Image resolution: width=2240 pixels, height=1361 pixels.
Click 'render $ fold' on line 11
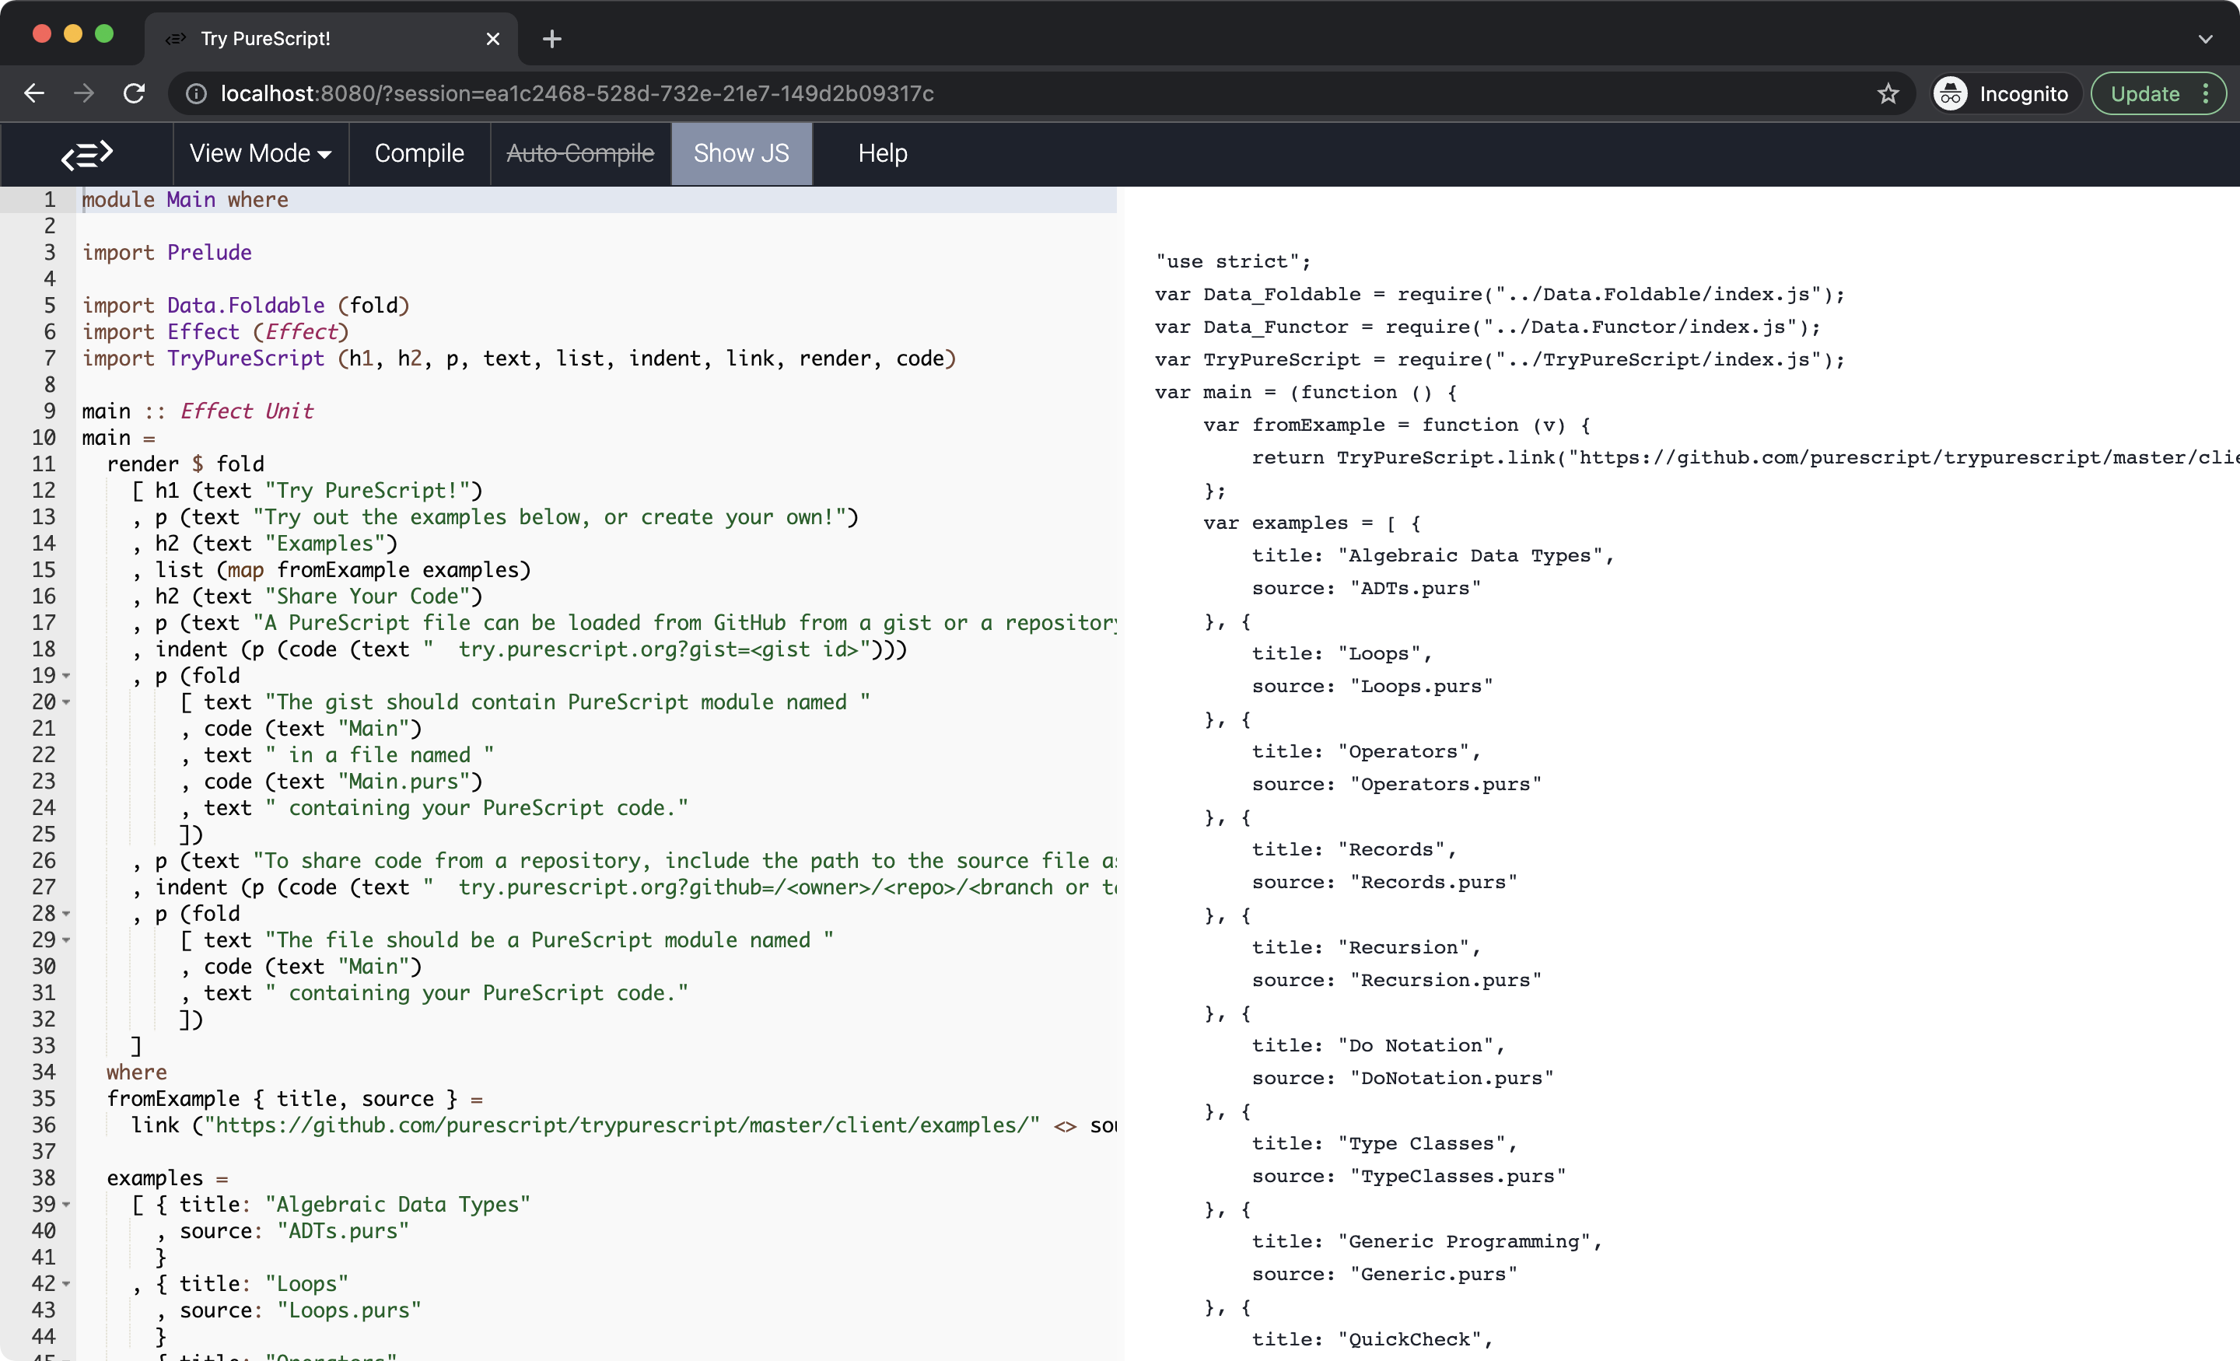[x=185, y=464]
